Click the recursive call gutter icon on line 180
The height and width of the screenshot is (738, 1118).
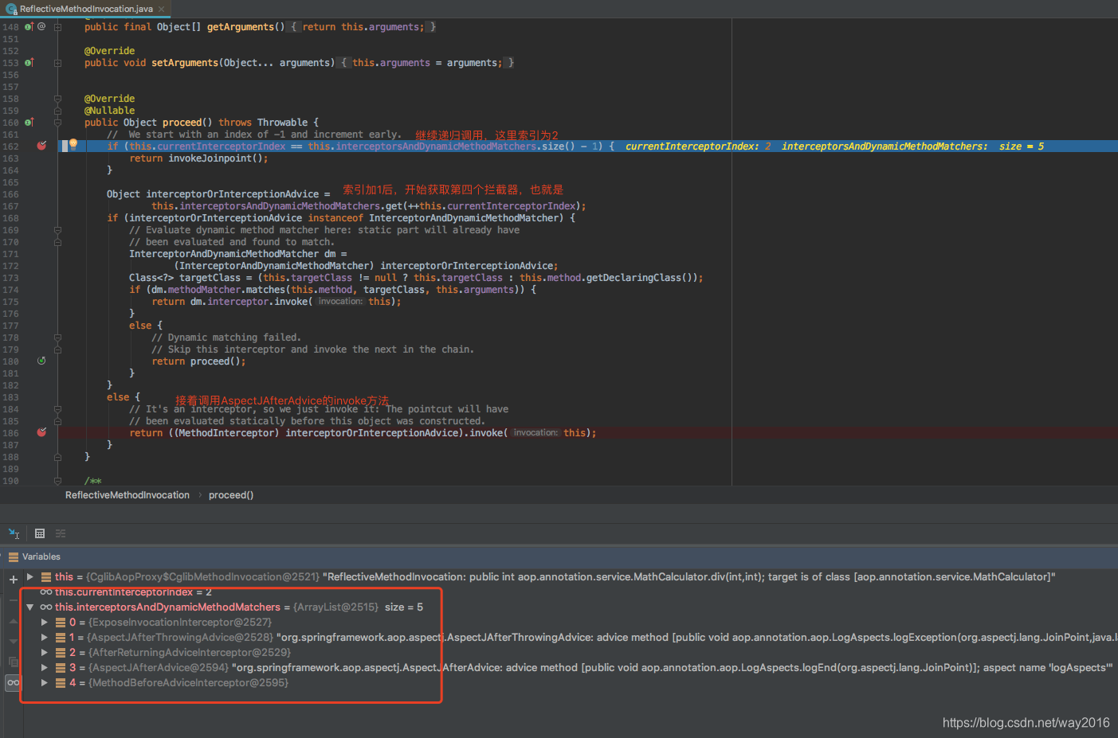41,361
